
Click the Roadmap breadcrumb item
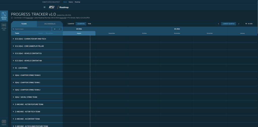coord(77,2)
